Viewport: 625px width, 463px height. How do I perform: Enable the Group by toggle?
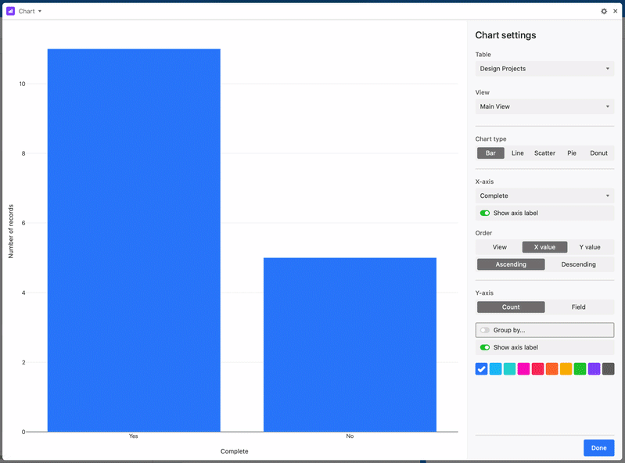click(x=485, y=330)
